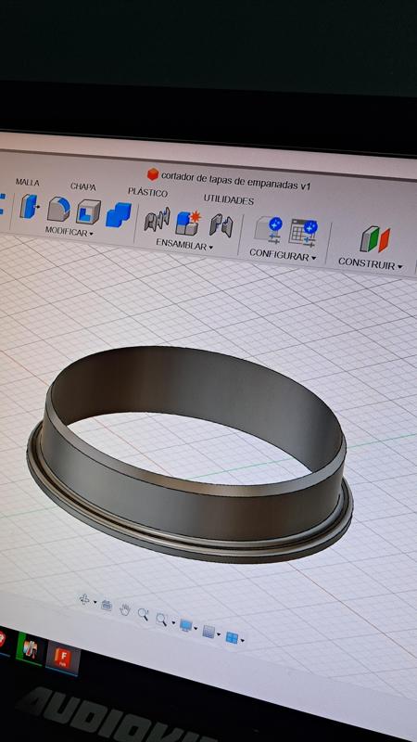Open the red partially visible taskbar app
The width and height of the screenshot is (417, 742).
(x=3, y=640)
